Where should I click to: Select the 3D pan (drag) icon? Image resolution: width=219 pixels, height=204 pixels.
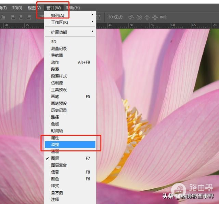coord(147,17)
